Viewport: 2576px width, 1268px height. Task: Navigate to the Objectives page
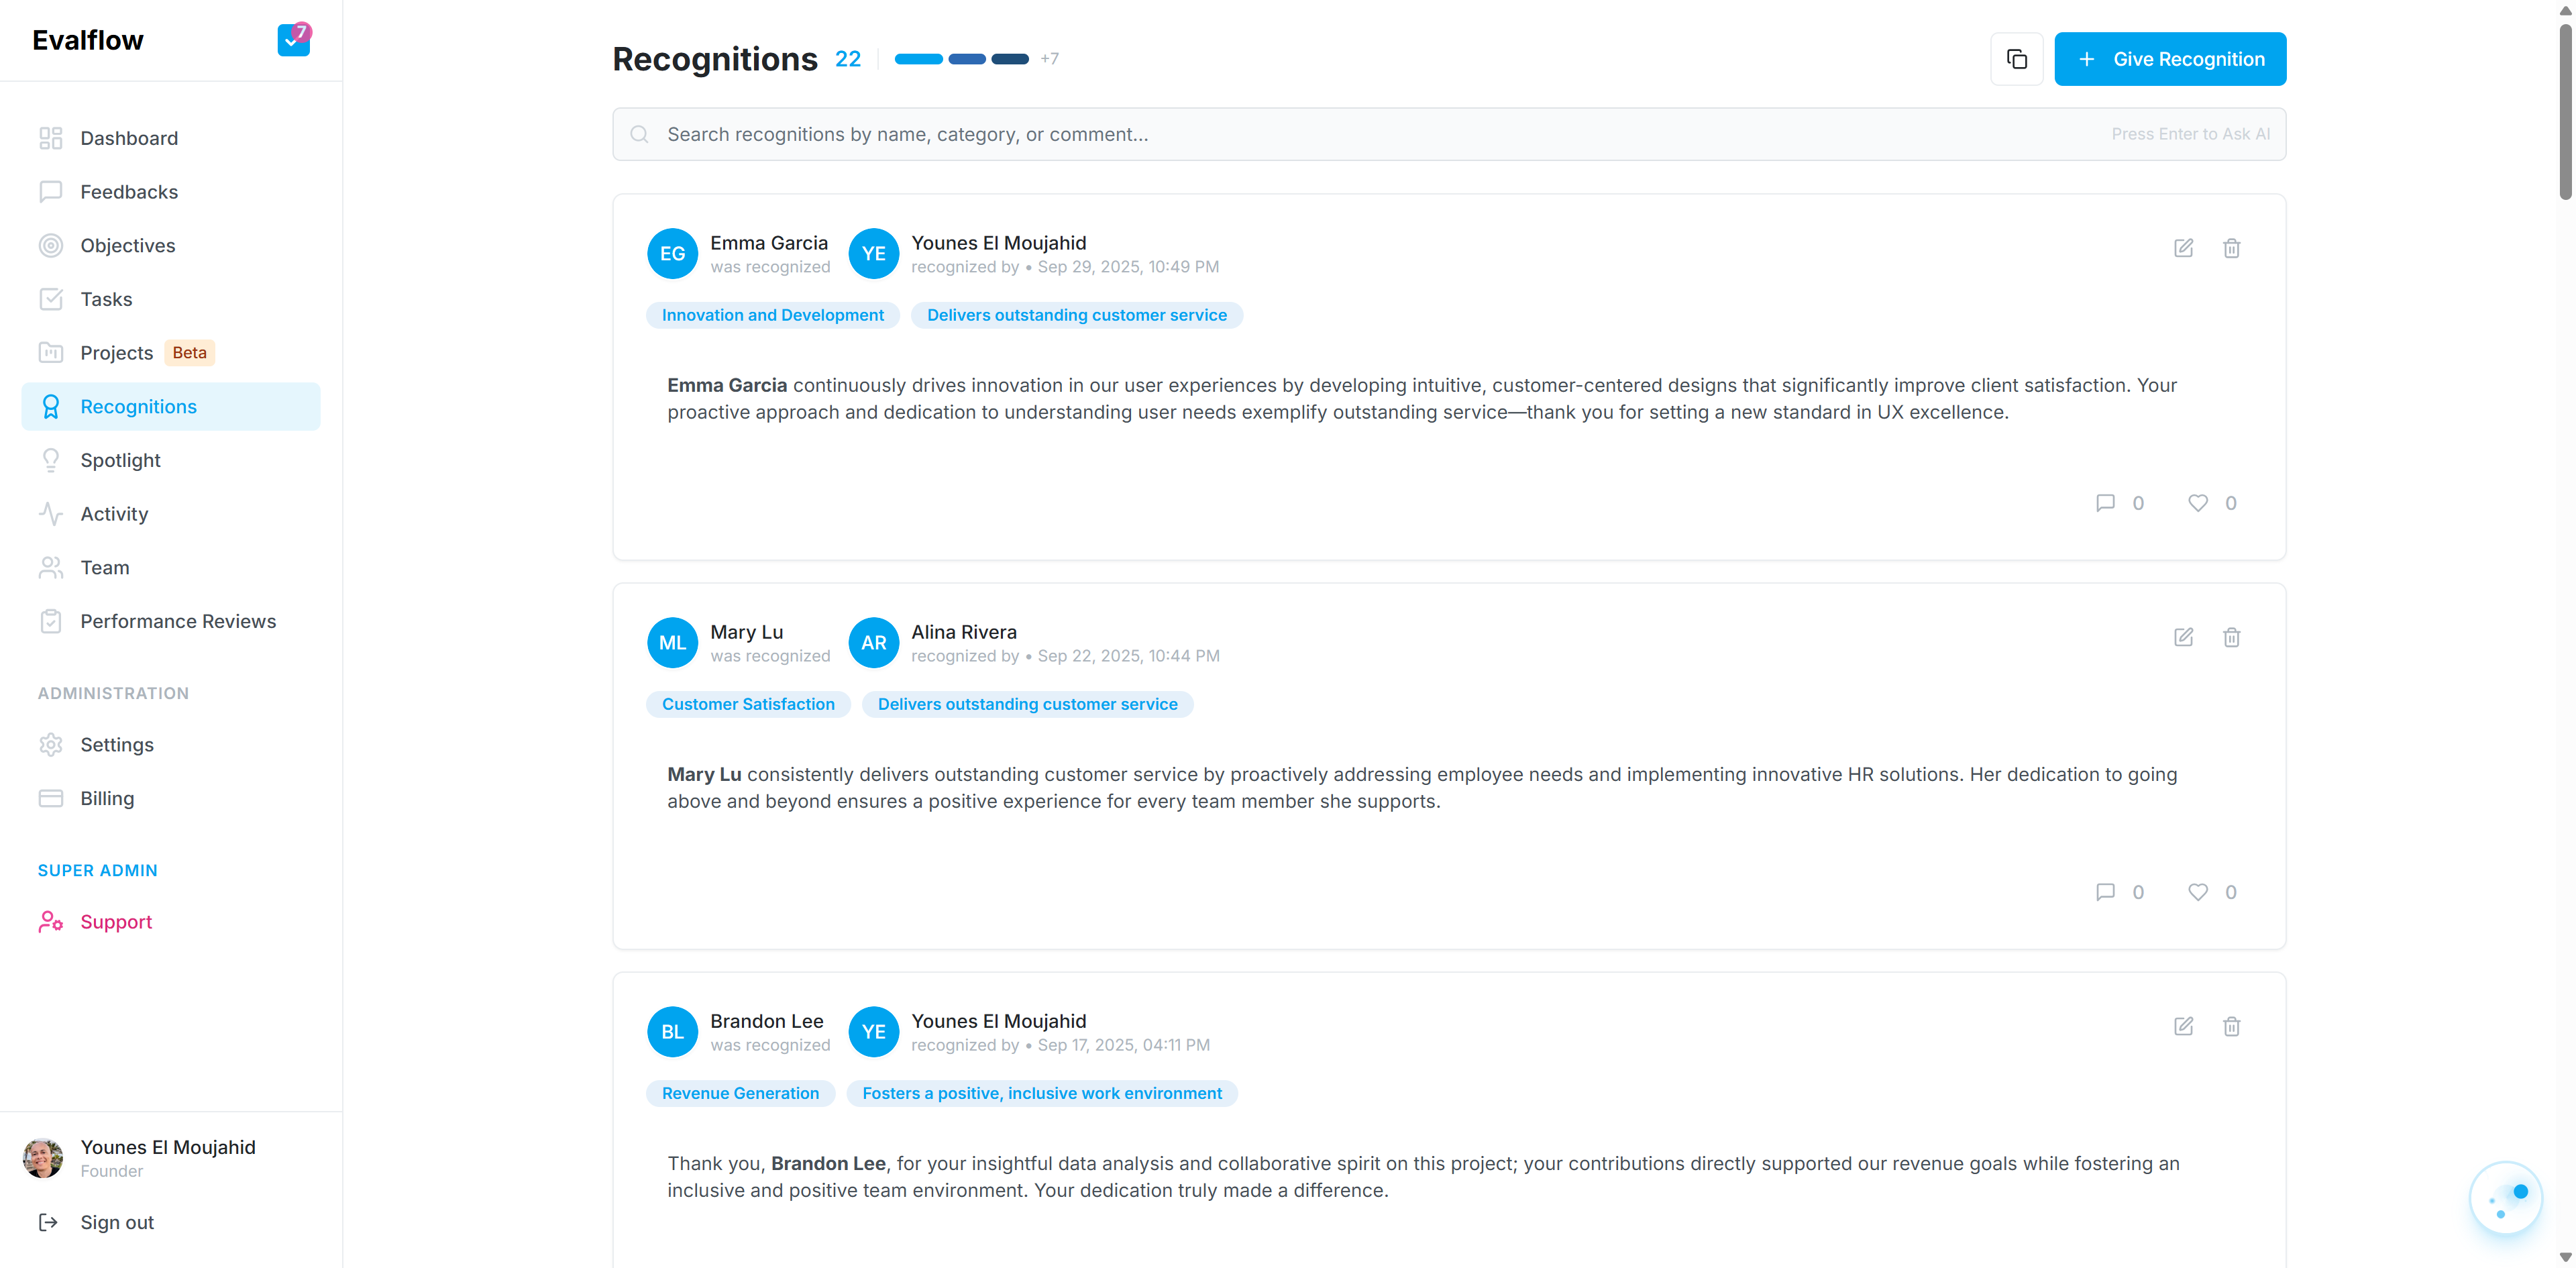tap(127, 245)
